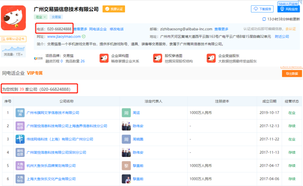Image resolution: width=303 pixels, height=186 pixels.
Task: Open 广州书旗网文学信息技术有限公司
Action: click(53, 113)
